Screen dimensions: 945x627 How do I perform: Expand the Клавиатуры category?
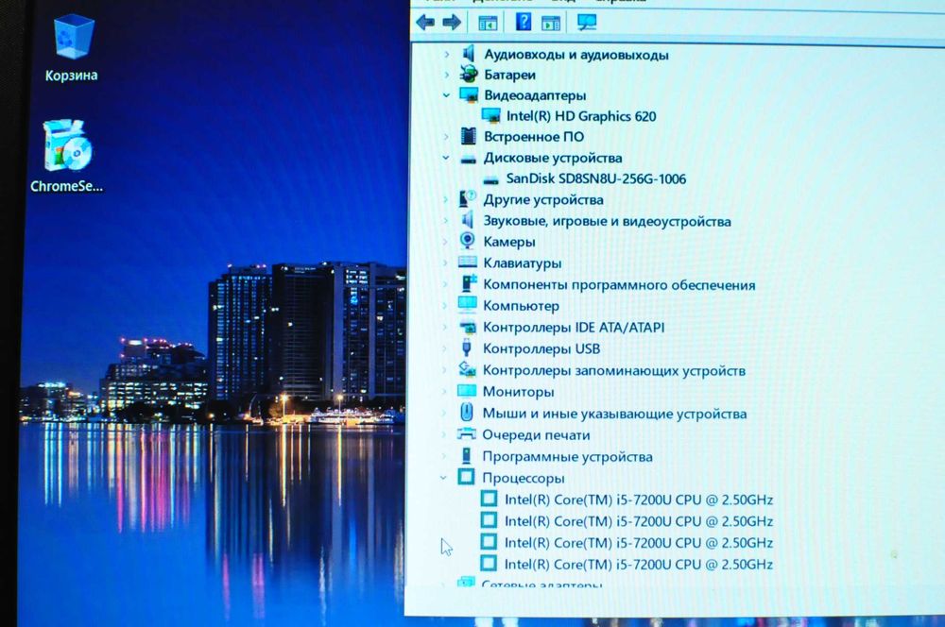[445, 263]
